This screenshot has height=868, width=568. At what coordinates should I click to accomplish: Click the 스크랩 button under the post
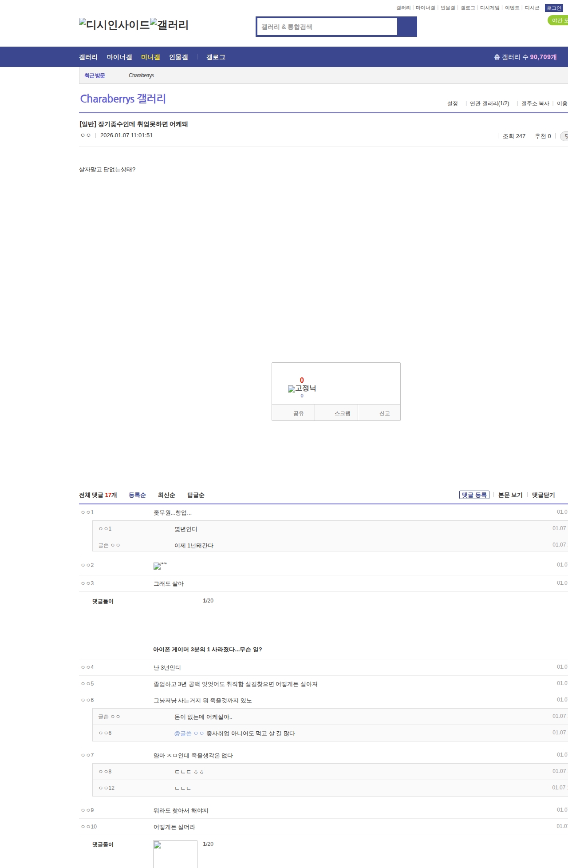[x=342, y=413]
